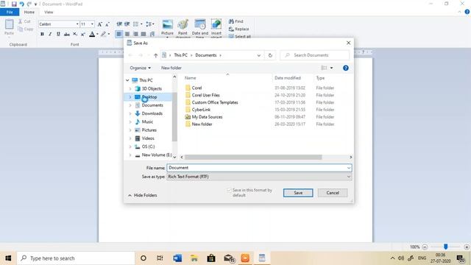
Task: Toggle Superscript in WordPad ribbon
Action: click(83, 34)
